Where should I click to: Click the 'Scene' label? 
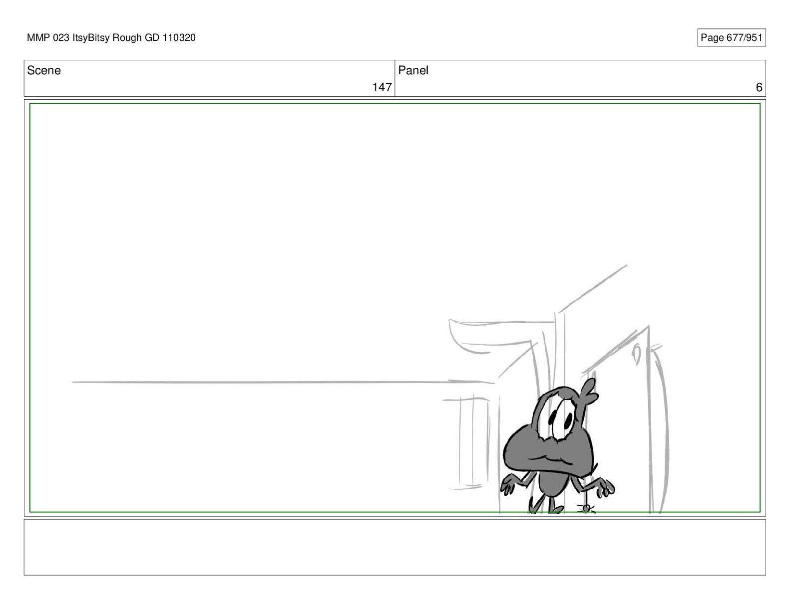(x=44, y=70)
